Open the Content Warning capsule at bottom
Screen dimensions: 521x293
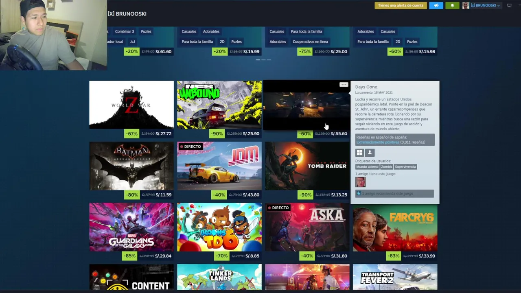click(131, 277)
